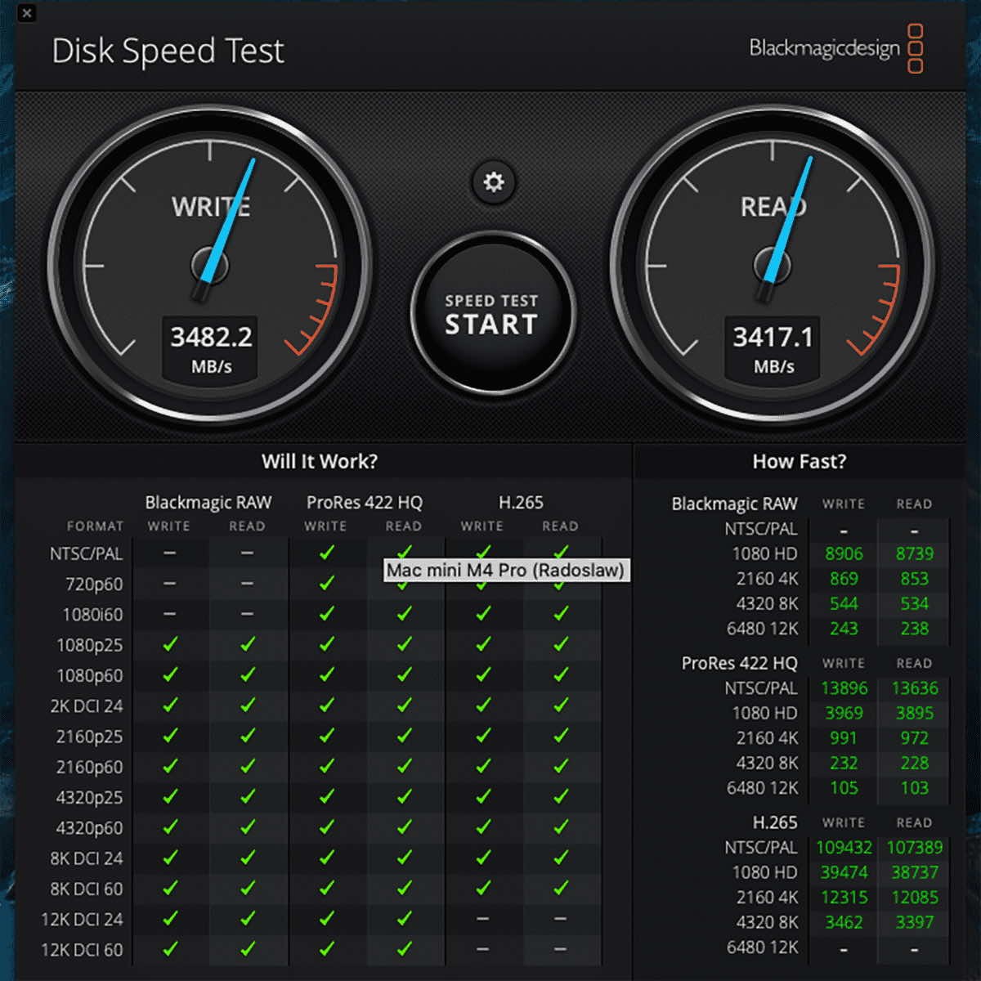Viewport: 981px width, 981px height.
Task: Click the read speed value 3417.1
Action: click(x=773, y=337)
